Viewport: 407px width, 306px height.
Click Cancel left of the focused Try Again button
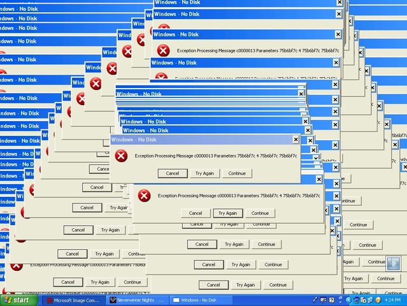196,214
